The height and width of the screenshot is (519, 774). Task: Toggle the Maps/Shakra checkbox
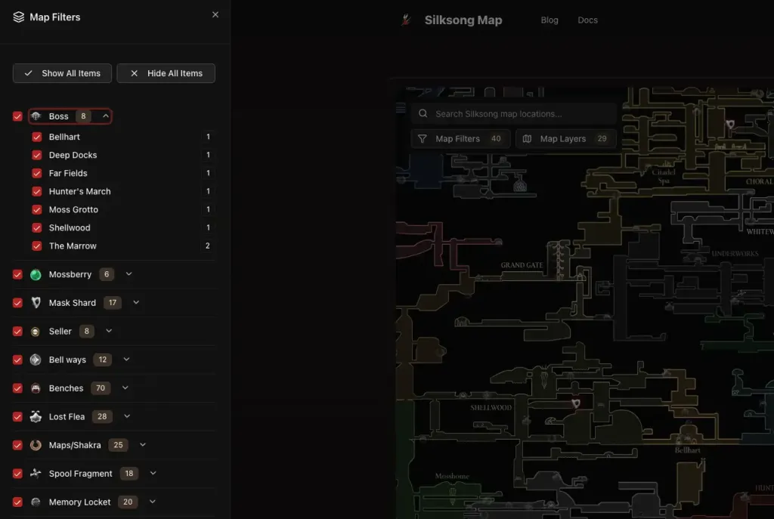(18, 446)
